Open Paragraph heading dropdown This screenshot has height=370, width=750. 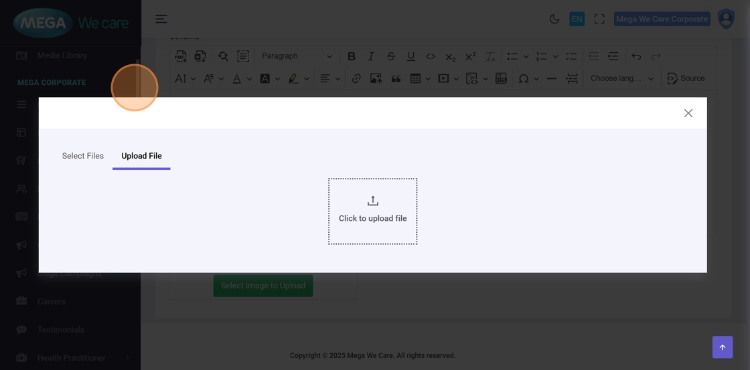coord(297,56)
